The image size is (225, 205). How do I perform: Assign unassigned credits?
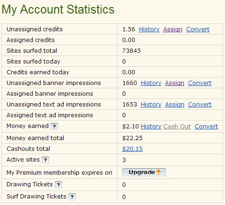point(173,29)
